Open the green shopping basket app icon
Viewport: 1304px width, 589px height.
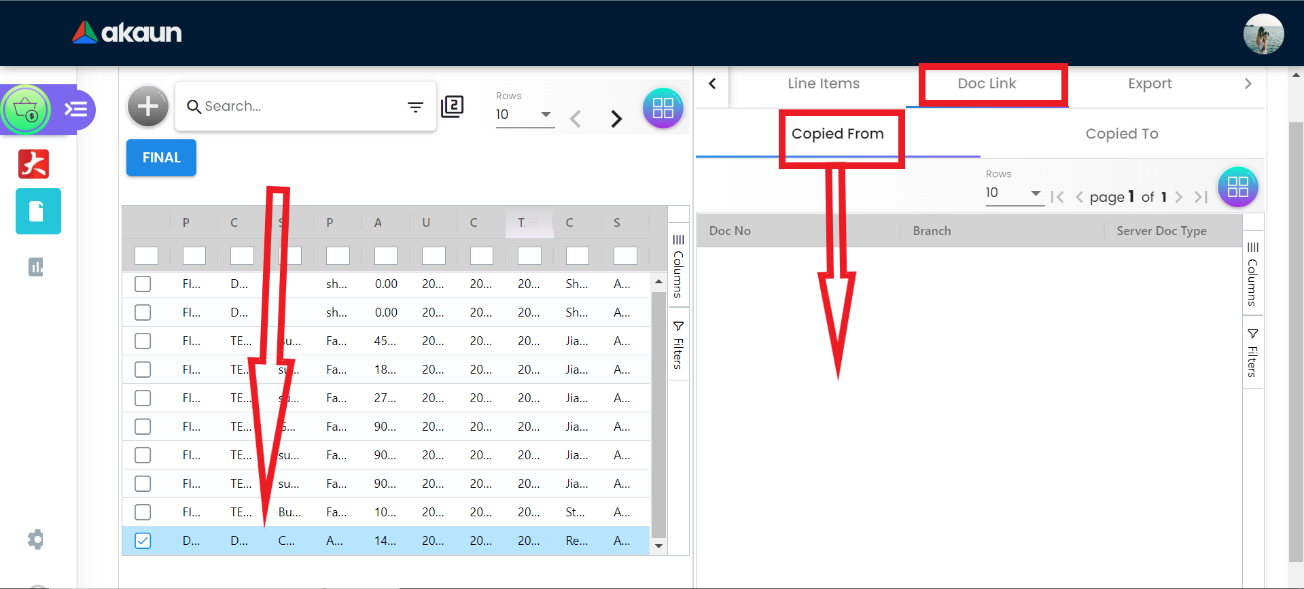[26, 109]
